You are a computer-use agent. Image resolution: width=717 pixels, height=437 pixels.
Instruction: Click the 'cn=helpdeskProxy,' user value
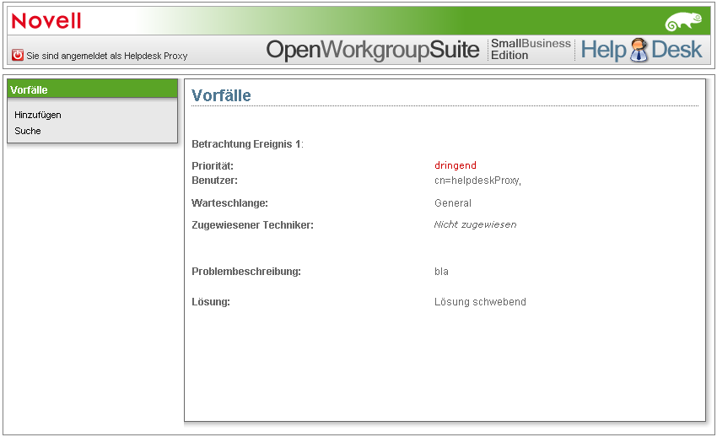(x=477, y=181)
